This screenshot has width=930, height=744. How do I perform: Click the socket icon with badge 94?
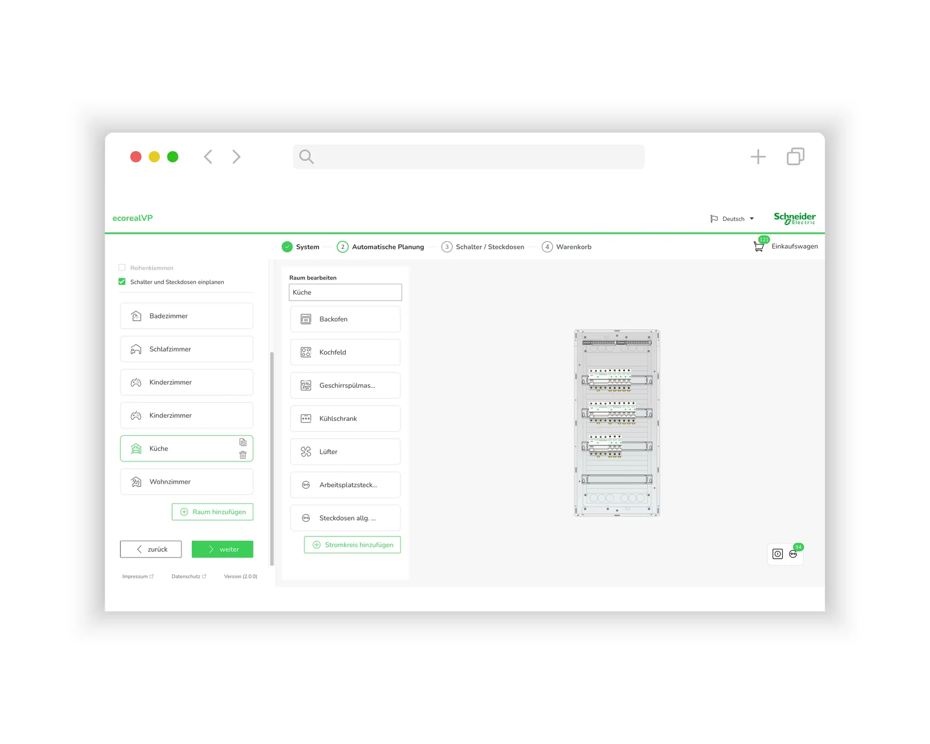(793, 554)
